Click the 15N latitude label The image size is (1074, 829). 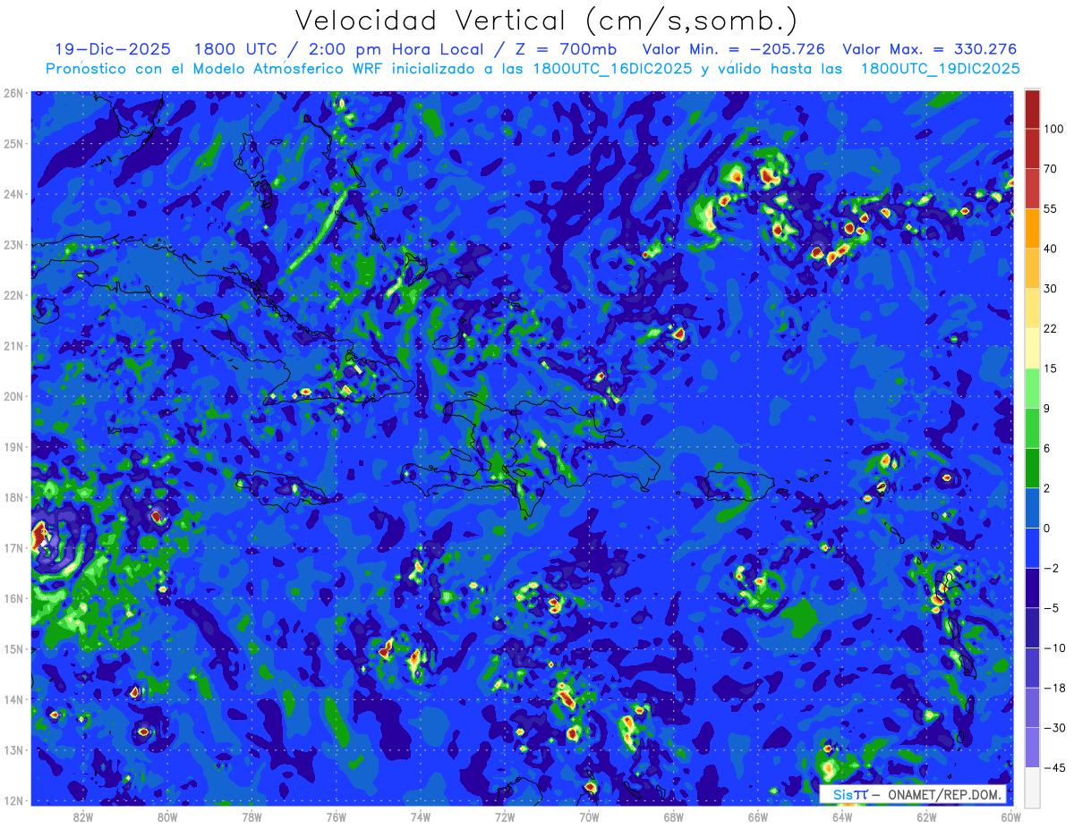point(13,649)
